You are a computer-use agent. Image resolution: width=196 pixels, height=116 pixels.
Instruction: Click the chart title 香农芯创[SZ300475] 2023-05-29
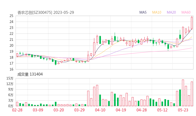point(46,13)
